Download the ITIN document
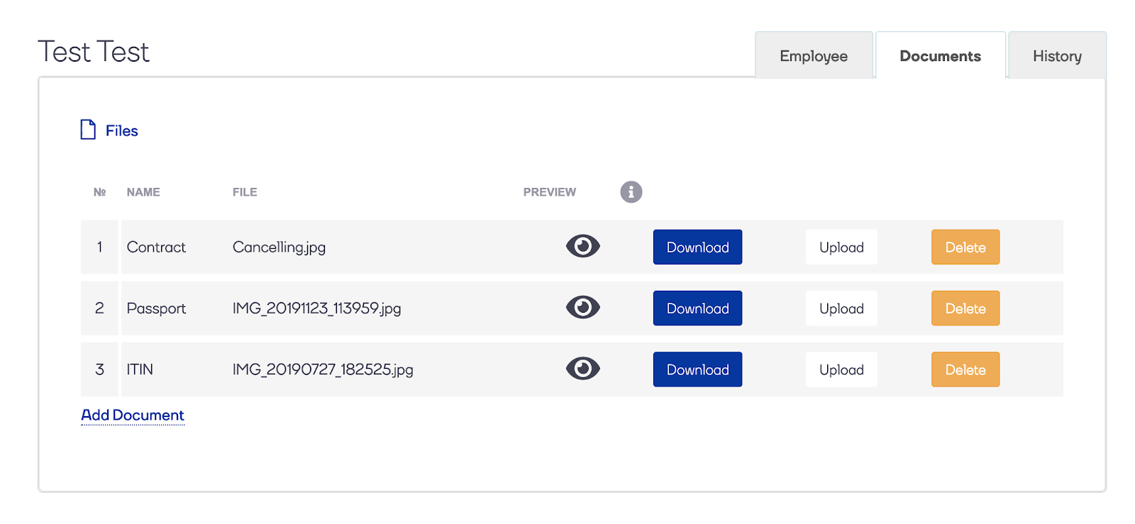The height and width of the screenshot is (524, 1135). [697, 369]
